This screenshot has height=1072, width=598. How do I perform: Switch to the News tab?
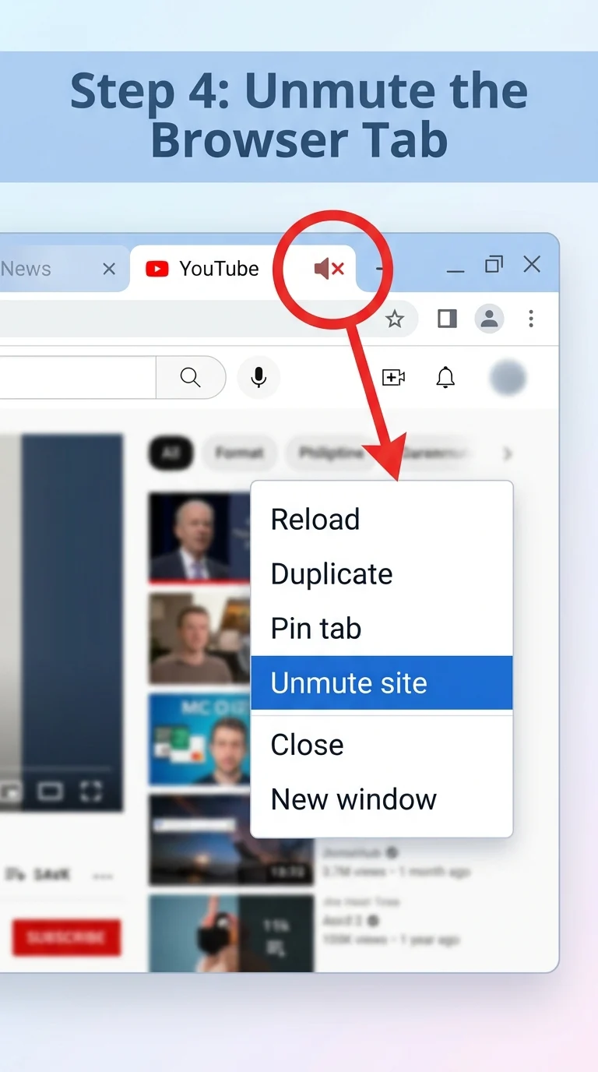47,269
